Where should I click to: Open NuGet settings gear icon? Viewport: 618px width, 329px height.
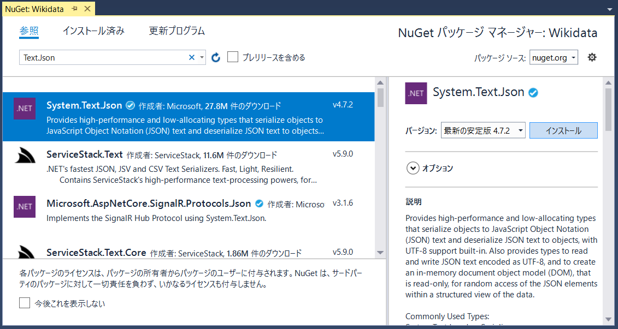point(592,57)
